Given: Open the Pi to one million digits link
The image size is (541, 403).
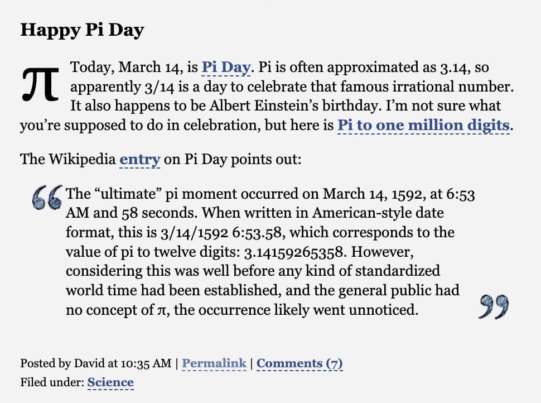Looking at the screenshot, I should pos(423,125).
